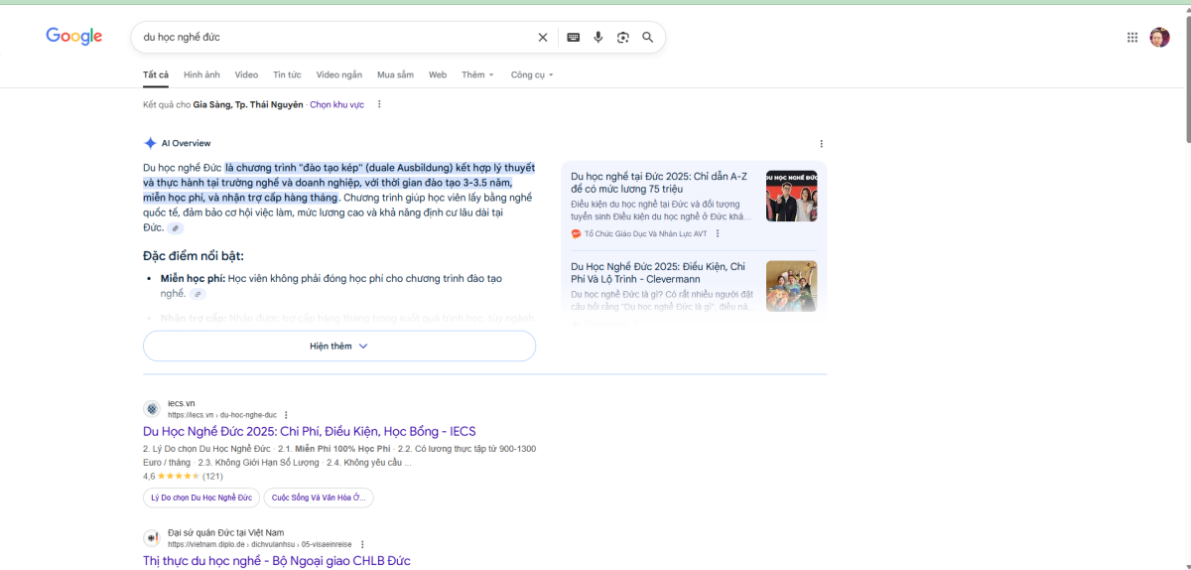This screenshot has height=570, width=1191.
Task: Click 'https://iecs.vn › du-hoc-nghe-duc' URL text
Action: point(222,415)
